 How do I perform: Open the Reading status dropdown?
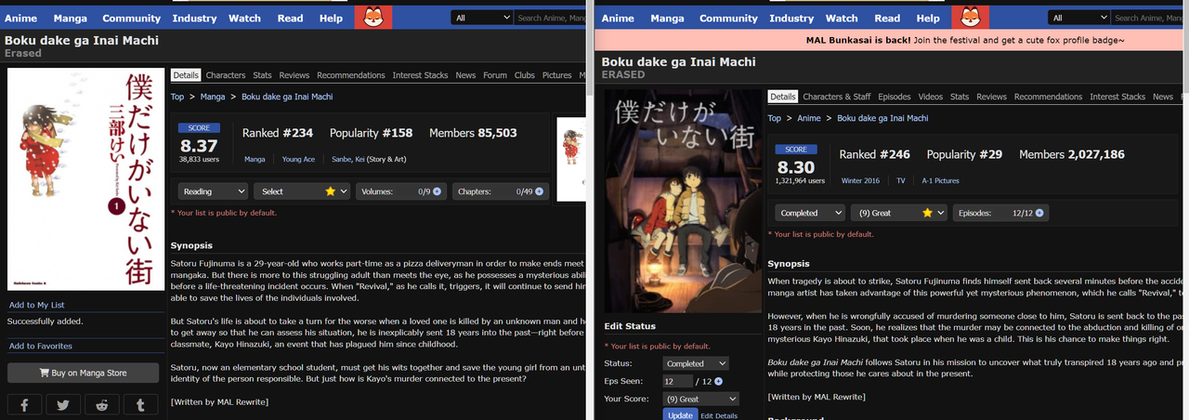pyautogui.click(x=214, y=191)
